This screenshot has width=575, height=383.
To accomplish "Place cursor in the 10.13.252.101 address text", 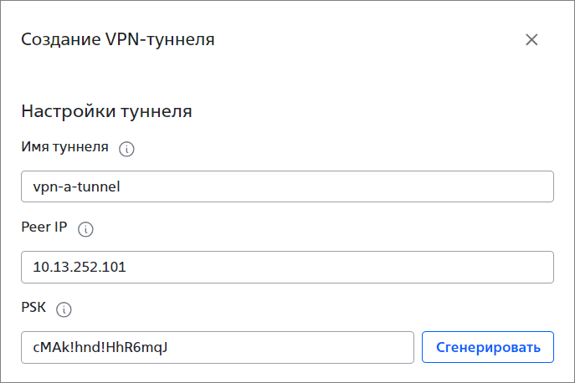I will [80, 267].
